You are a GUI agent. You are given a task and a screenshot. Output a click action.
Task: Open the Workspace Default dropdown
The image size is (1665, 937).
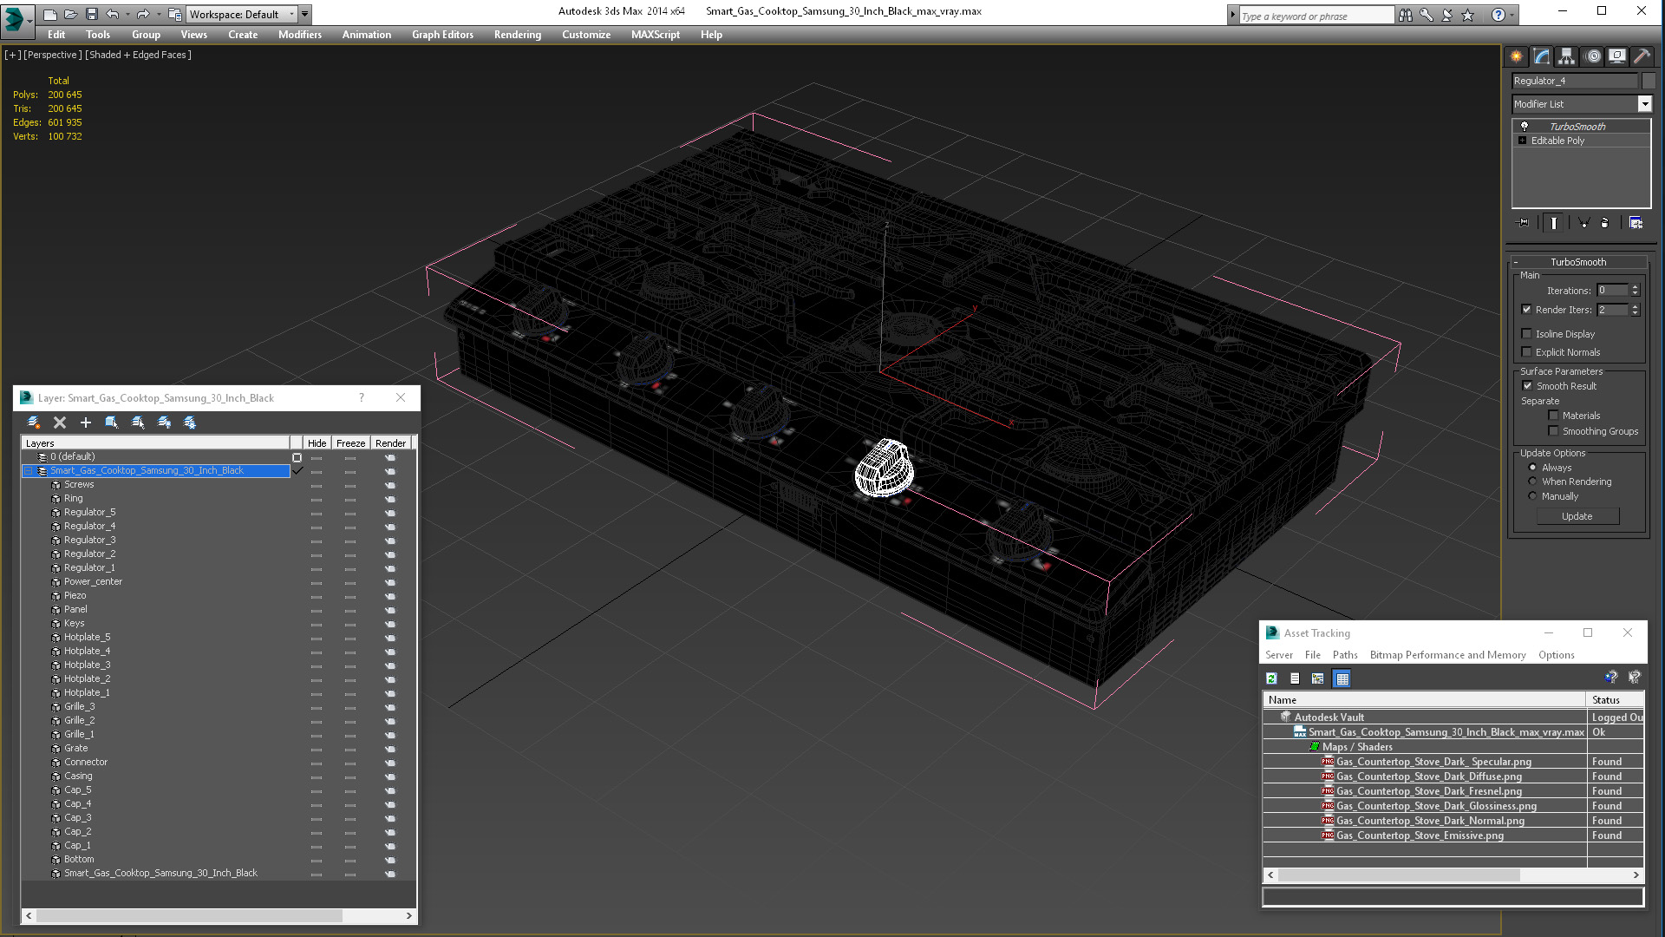(291, 14)
